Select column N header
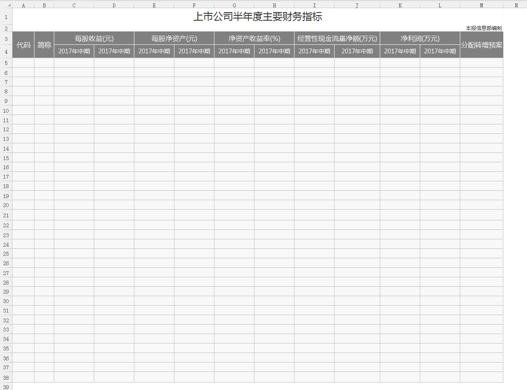The width and height of the screenshot is (527, 390). [x=516, y=5]
